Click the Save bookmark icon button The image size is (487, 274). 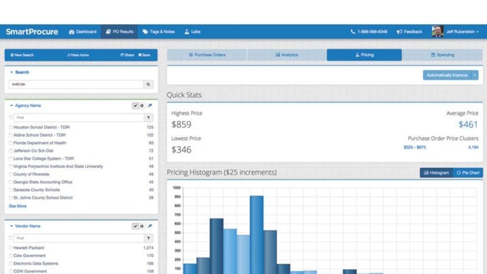(144, 55)
